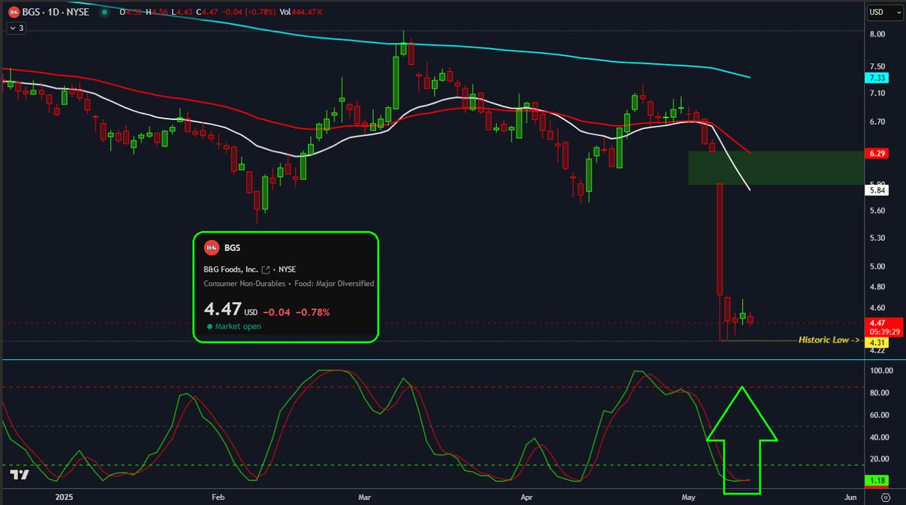906x505 pixels.
Task: Open chart settings hexagon gear icon
Action: coord(886,497)
